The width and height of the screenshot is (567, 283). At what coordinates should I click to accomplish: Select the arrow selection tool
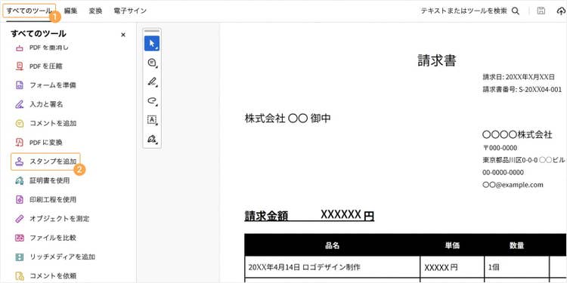[x=152, y=43]
